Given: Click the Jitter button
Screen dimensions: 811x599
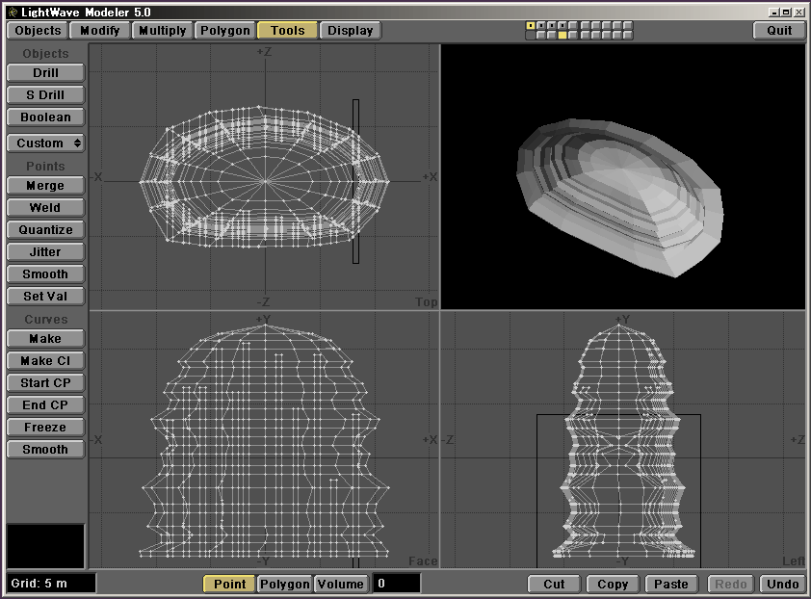Looking at the screenshot, I should (45, 252).
